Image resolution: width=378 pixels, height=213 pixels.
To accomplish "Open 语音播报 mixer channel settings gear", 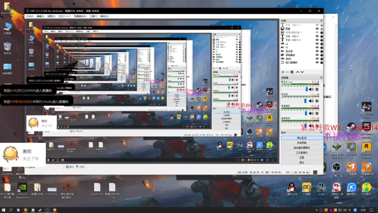I will [317, 113].
